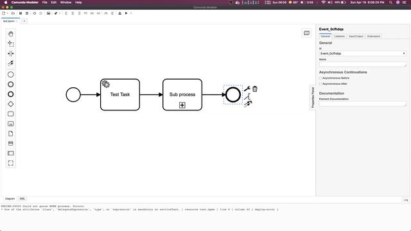Open Spotlight search in menu bar

point(390,3)
